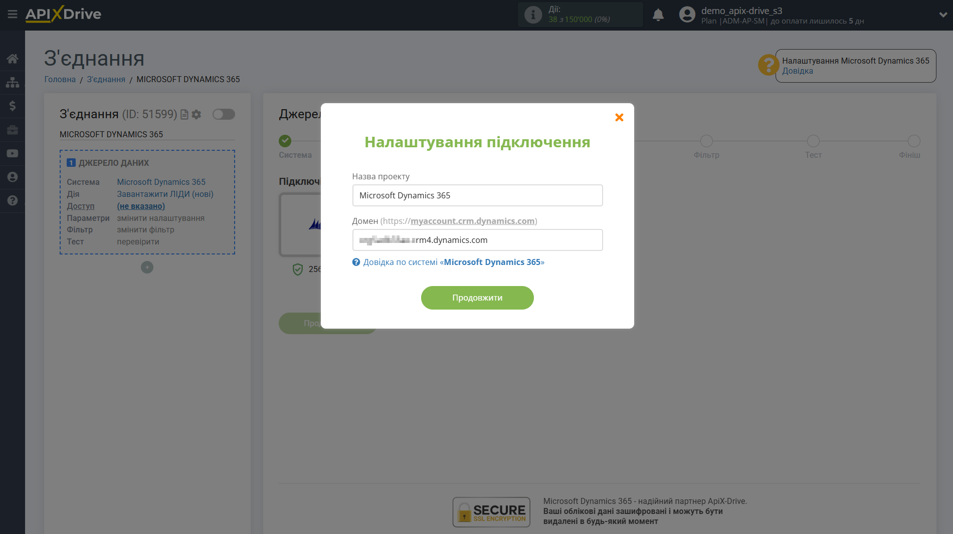
Task: Open the help question sidebar icon
Action: 13,200
